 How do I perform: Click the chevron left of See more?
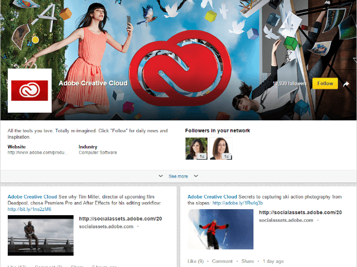tap(161, 176)
